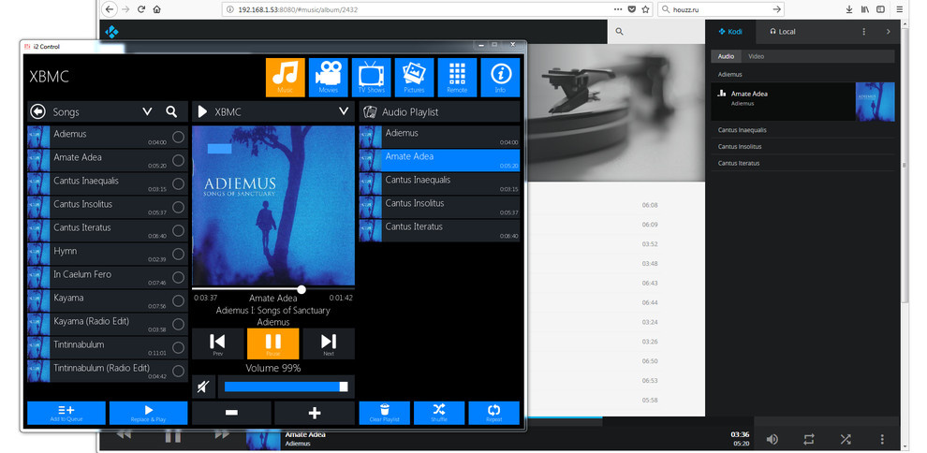Switch to the Video tab
927x453 pixels.
coord(756,56)
